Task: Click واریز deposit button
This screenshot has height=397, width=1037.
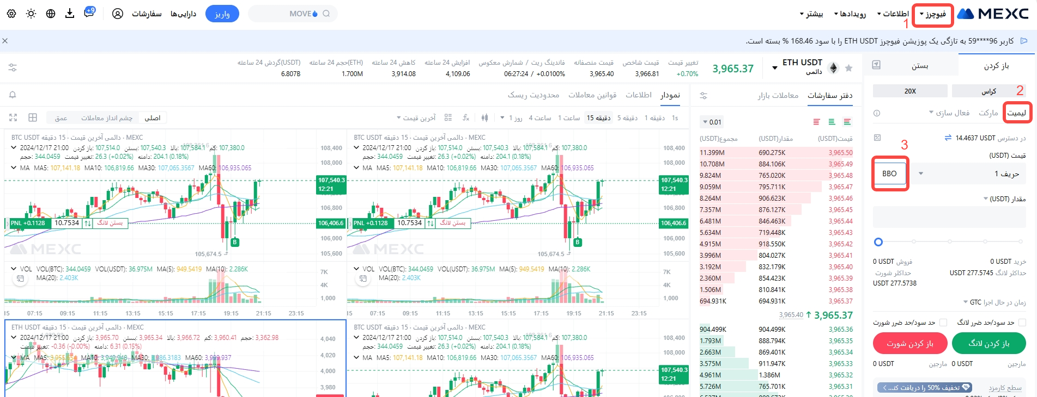Action: coord(222,14)
